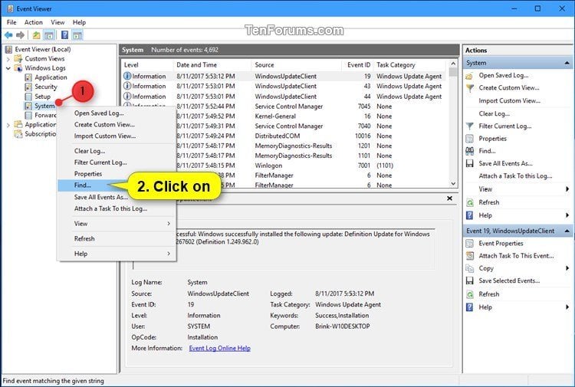The height and width of the screenshot is (387, 575).
Task: Click the Event Properties icon
Action: pos(470,244)
